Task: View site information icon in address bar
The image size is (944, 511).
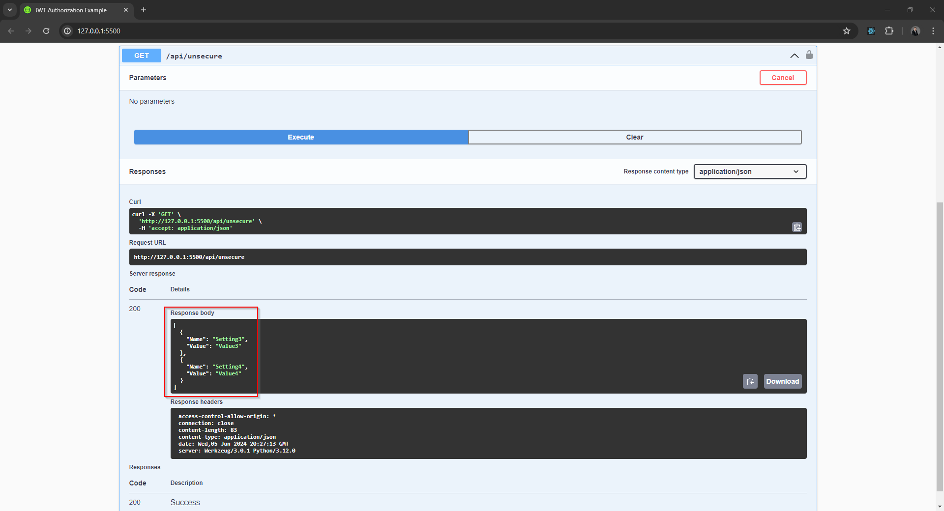Action: click(x=67, y=31)
